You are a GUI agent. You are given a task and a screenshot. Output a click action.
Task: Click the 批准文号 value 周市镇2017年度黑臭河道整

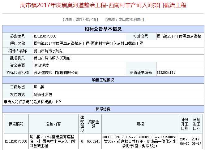(x=179, y=36)
